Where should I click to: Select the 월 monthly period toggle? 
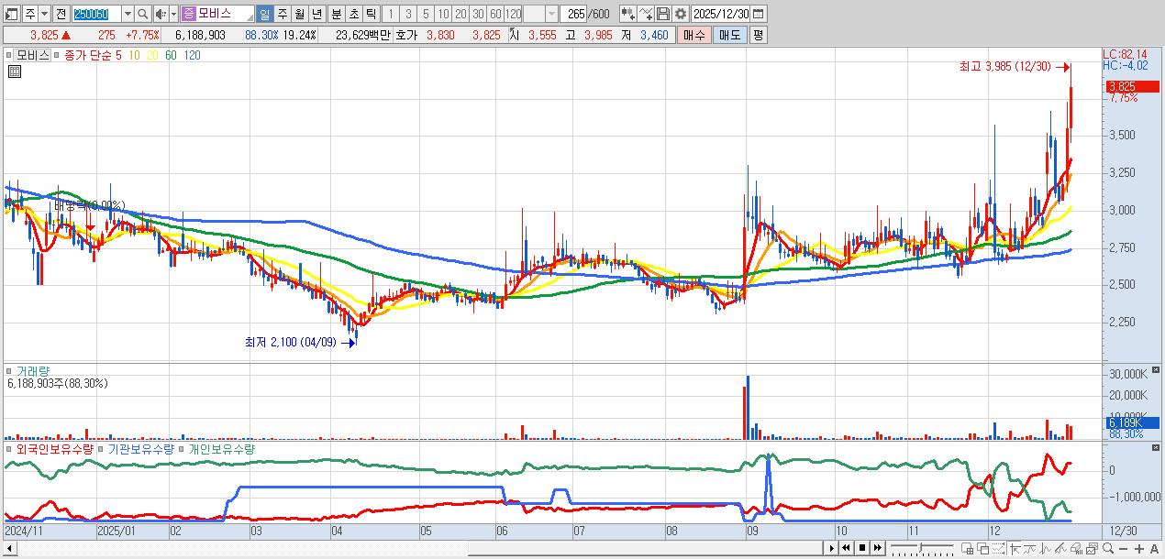point(299,14)
